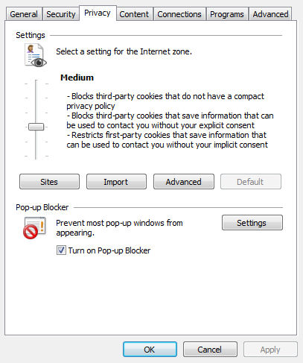The width and height of the screenshot is (303, 363).
Task: Click the privacy report eye icon
Action: (36, 55)
